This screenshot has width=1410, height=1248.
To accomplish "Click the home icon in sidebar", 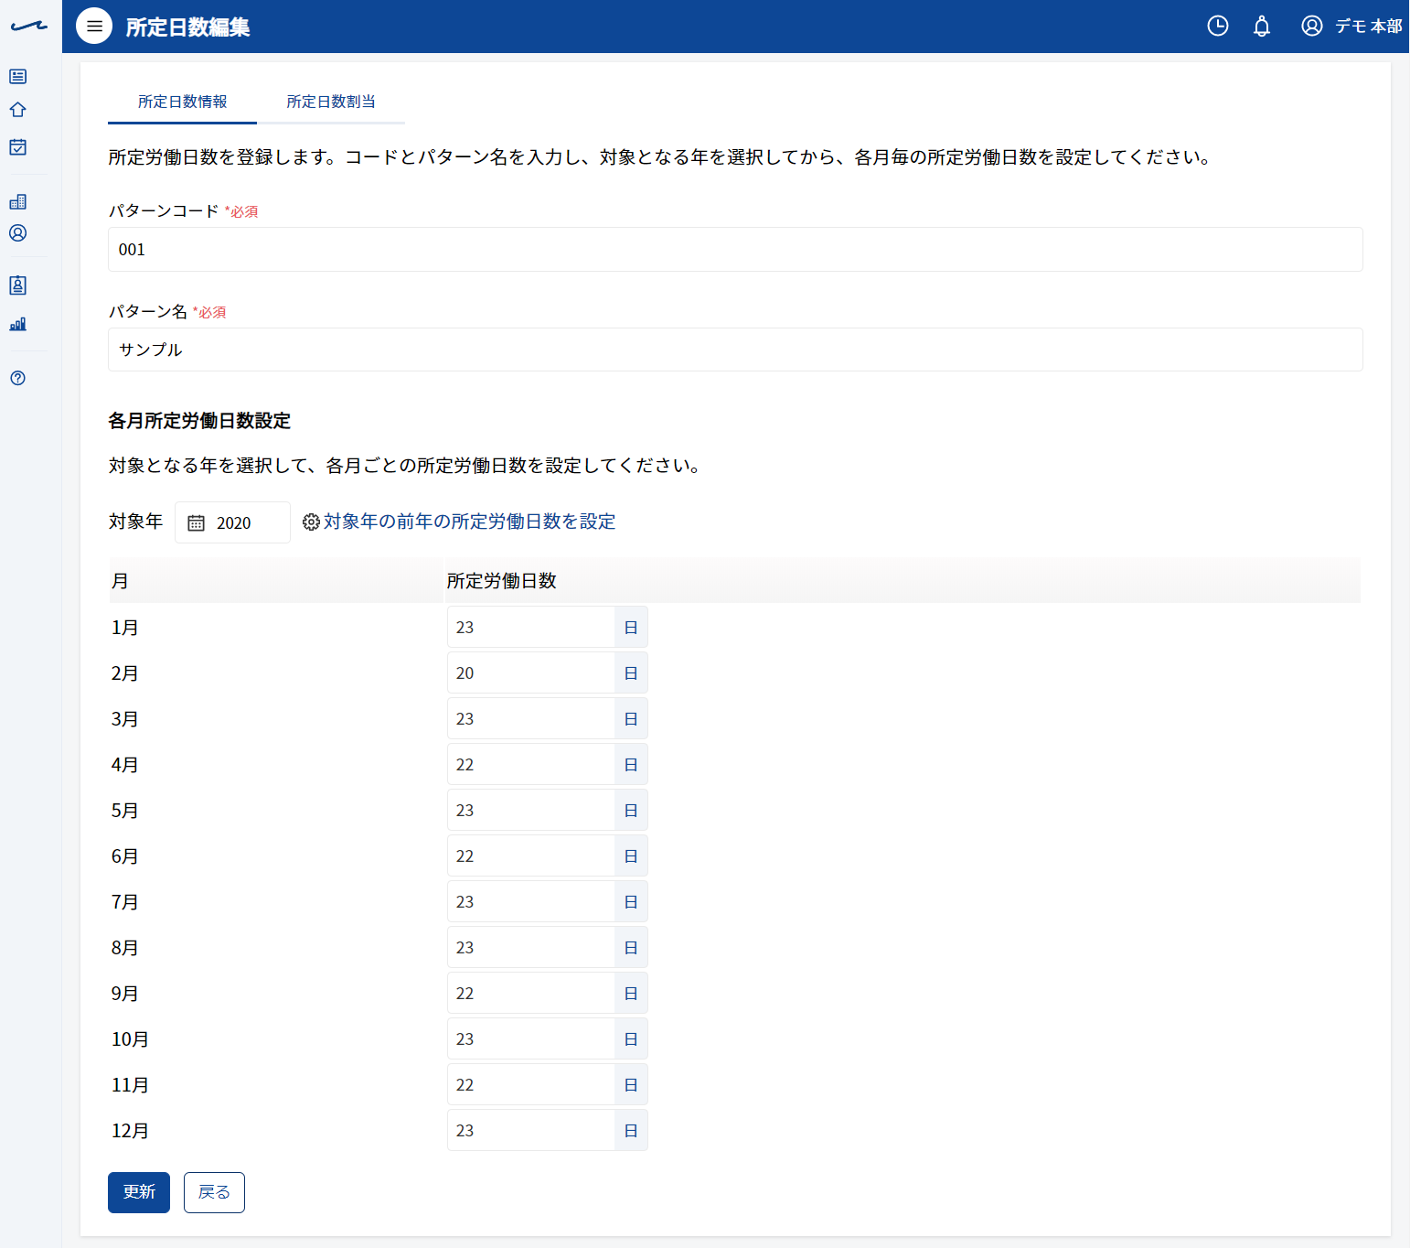I will coord(17,110).
